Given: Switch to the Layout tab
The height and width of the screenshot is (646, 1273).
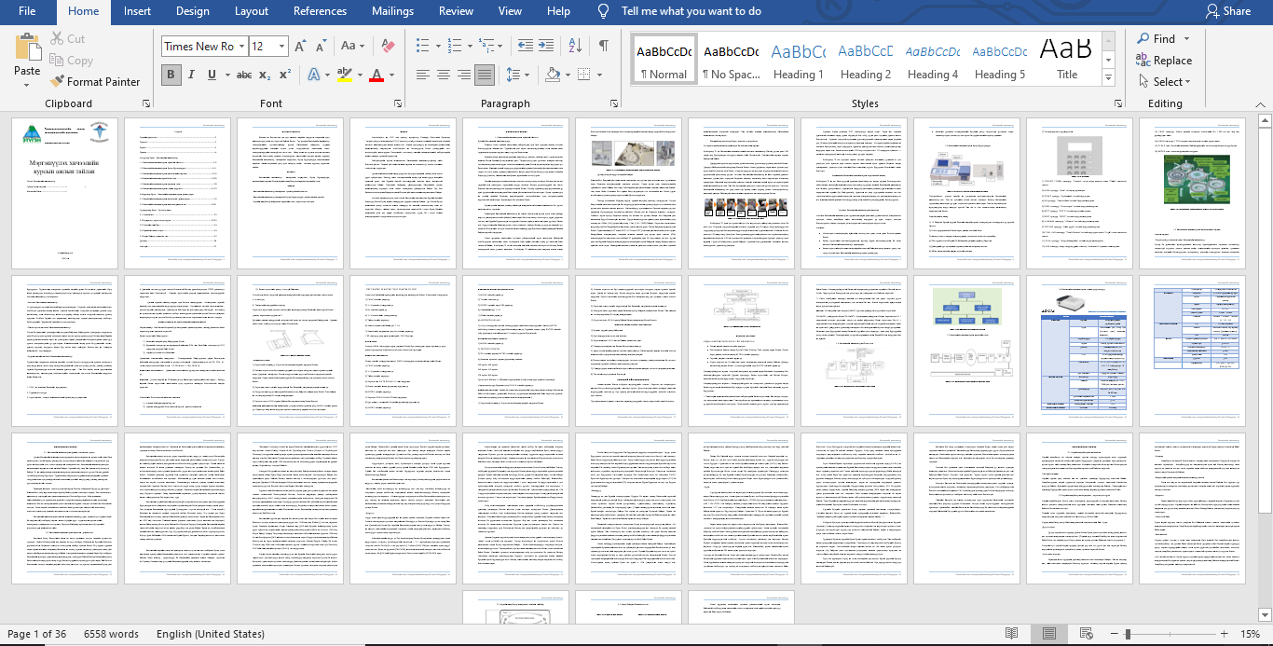Looking at the screenshot, I should [252, 11].
